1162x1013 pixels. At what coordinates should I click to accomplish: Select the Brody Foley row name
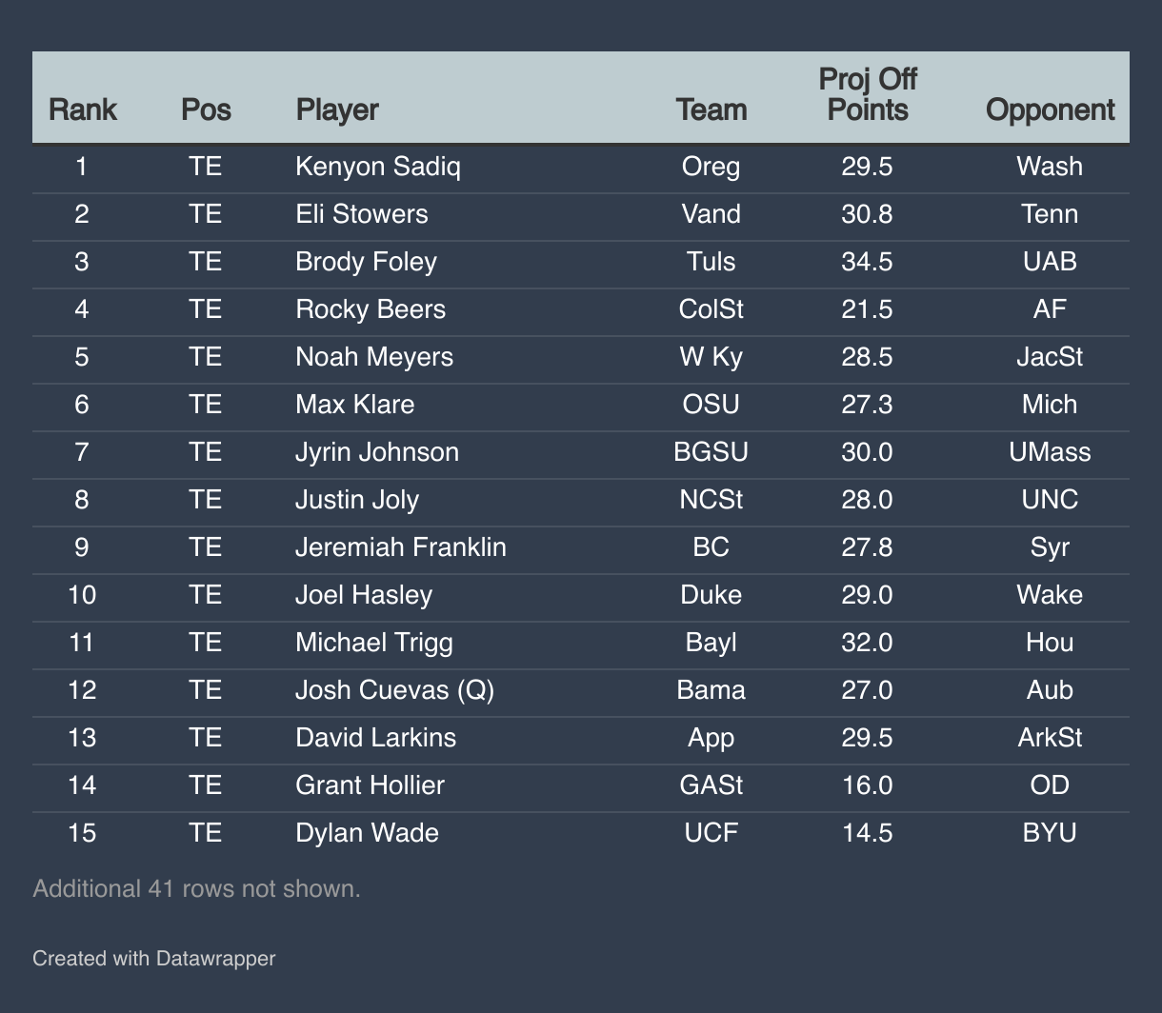click(x=366, y=261)
